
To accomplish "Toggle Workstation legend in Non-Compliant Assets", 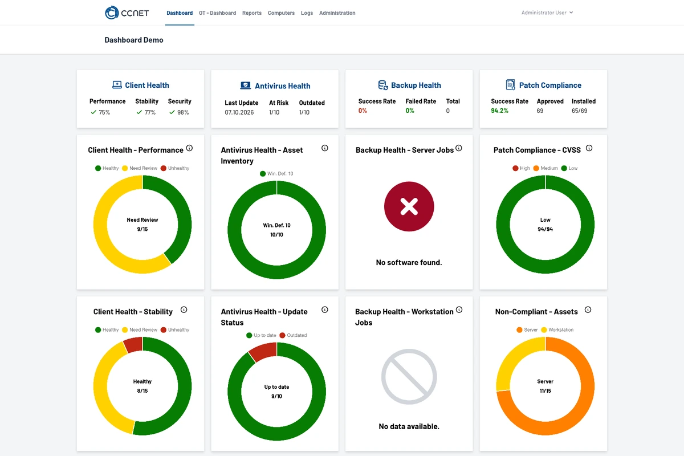I will pos(557,330).
